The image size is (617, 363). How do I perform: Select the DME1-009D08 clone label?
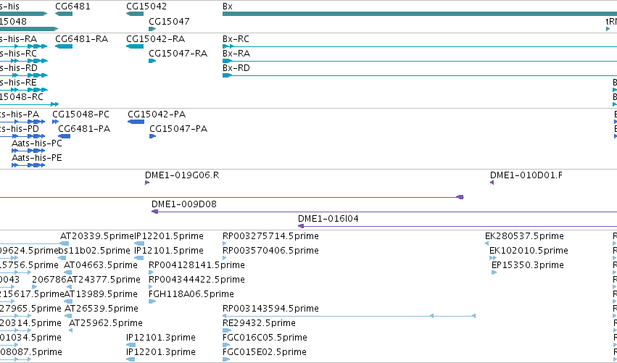click(184, 204)
